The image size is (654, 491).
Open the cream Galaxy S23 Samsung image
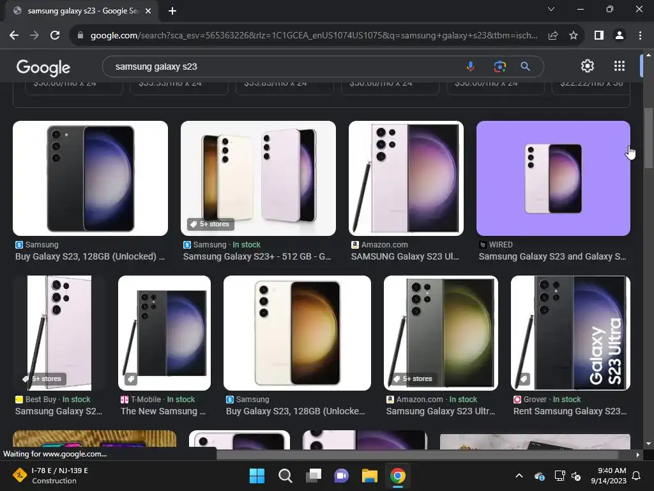[297, 332]
